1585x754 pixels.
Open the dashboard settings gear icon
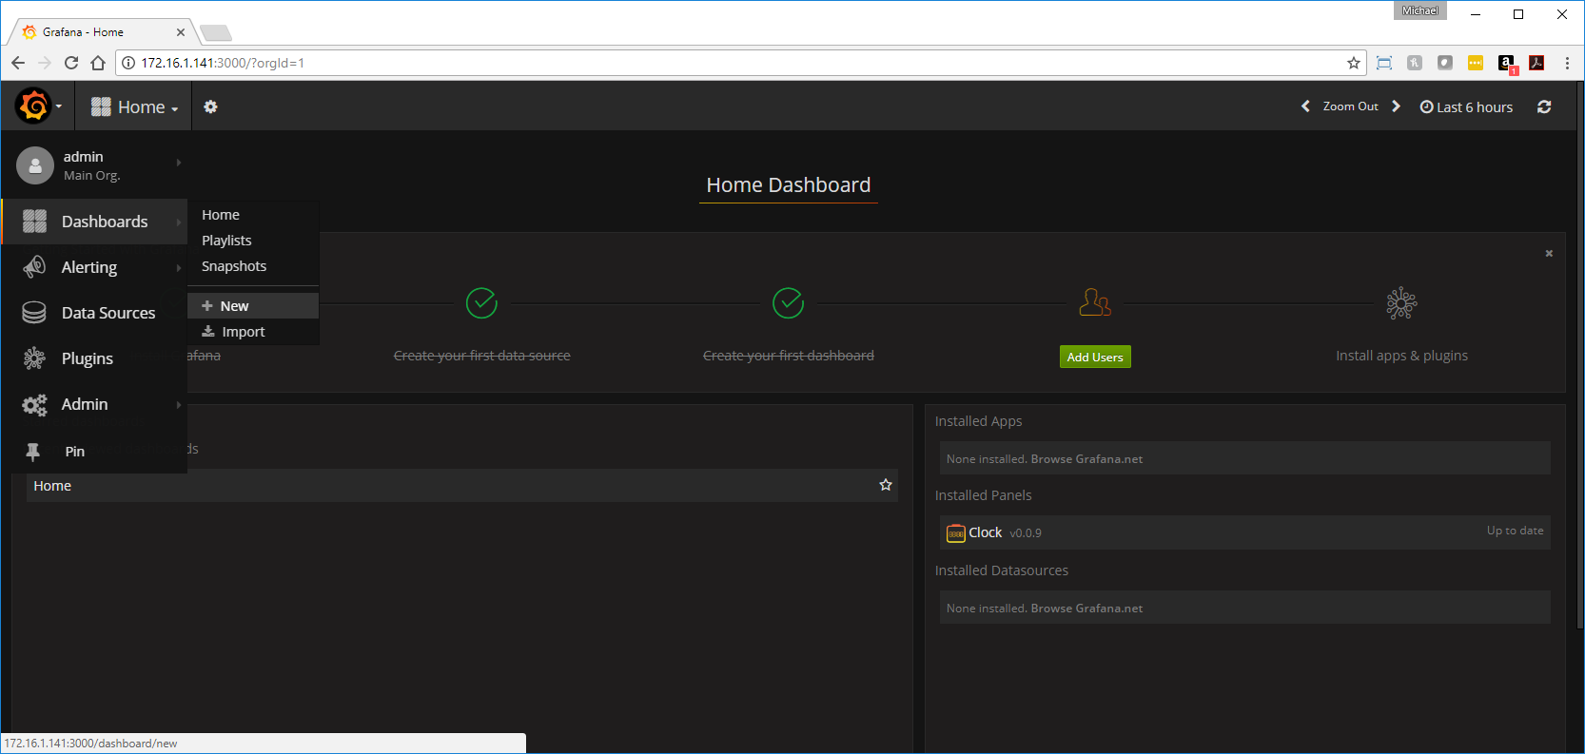[210, 106]
